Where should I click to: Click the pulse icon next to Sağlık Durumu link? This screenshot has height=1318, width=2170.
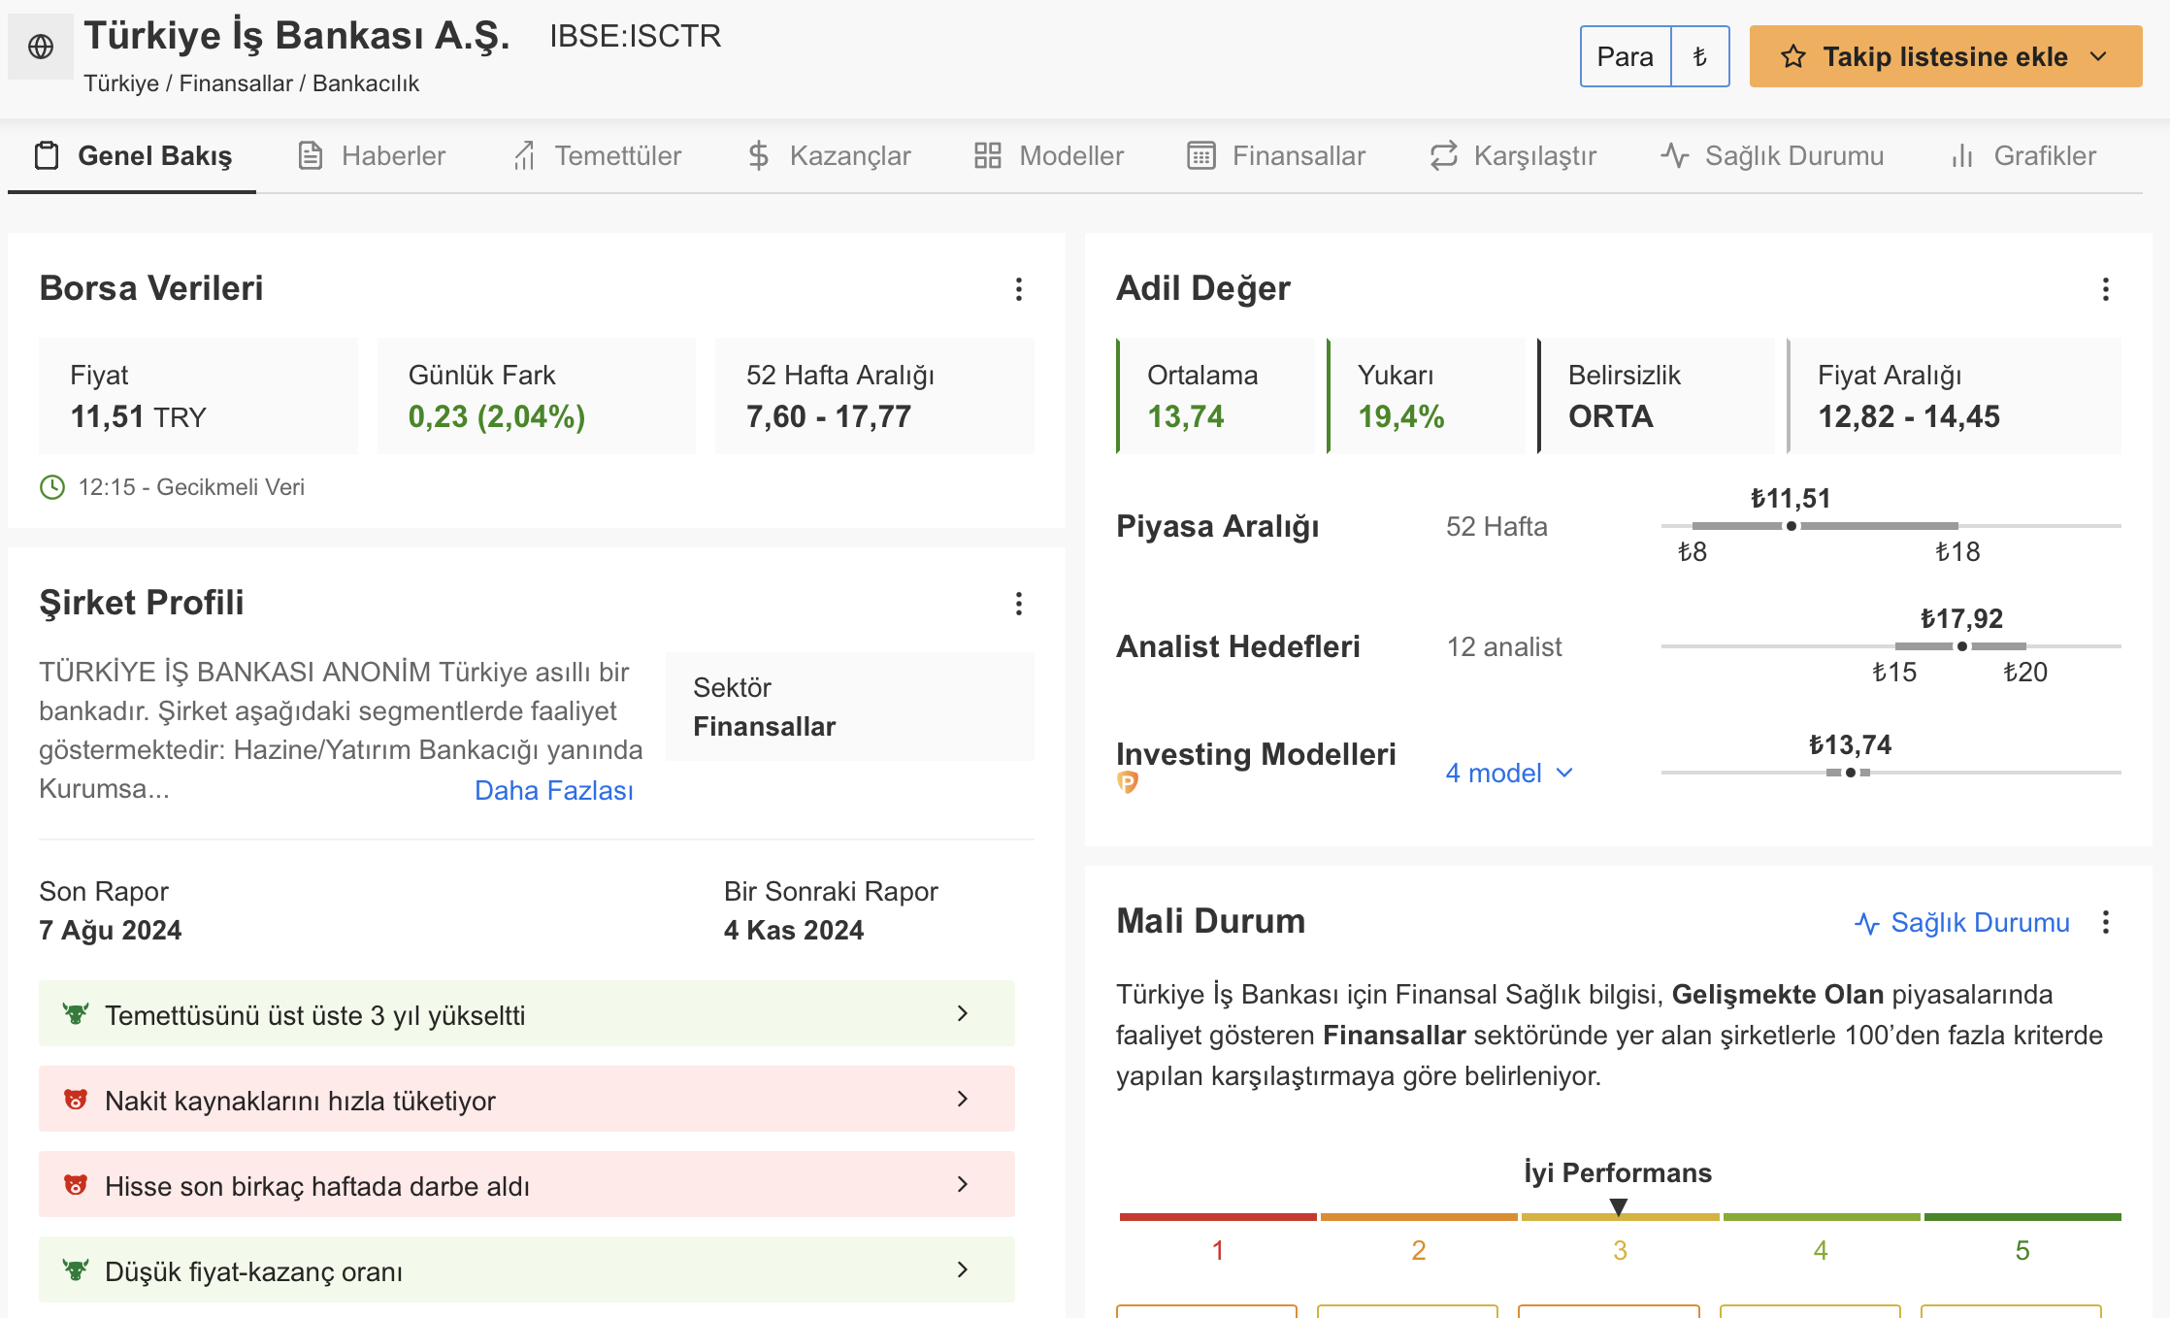1867,923
